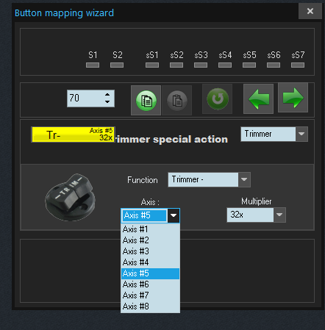325x330 pixels.
Task: Toggle the sS1 sub-shift indicator
Action: pos(152,65)
